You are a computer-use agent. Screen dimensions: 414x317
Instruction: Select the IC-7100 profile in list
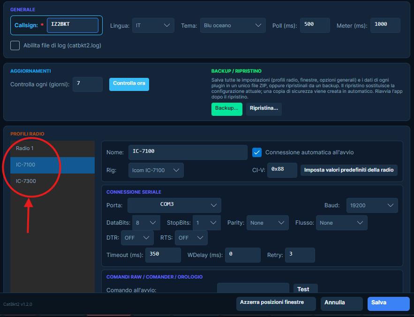53,165
